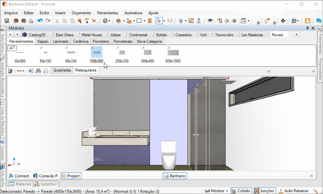
Task: Open the budget dollar sign icon
Action: click(x=105, y=21)
